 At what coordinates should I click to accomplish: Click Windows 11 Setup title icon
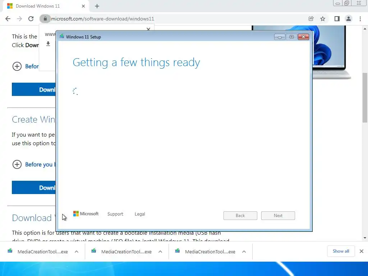click(x=62, y=36)
